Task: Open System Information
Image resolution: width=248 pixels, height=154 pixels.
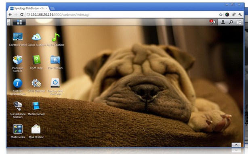Action: click(x=17, y=83)
